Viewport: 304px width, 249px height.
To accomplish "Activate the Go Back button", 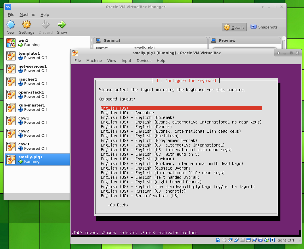I will (x=118, y=205).
